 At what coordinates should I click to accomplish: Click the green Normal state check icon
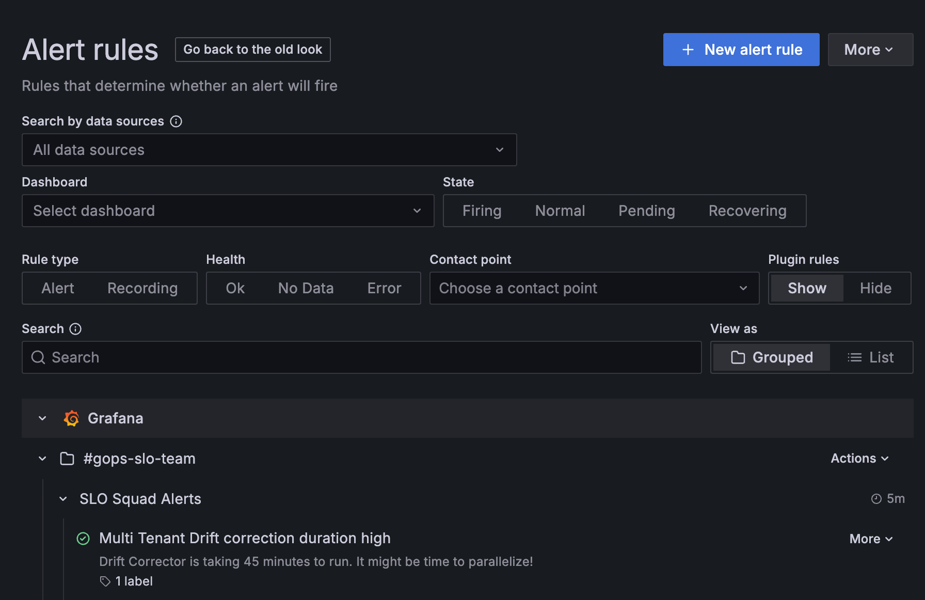coord(83,539)
